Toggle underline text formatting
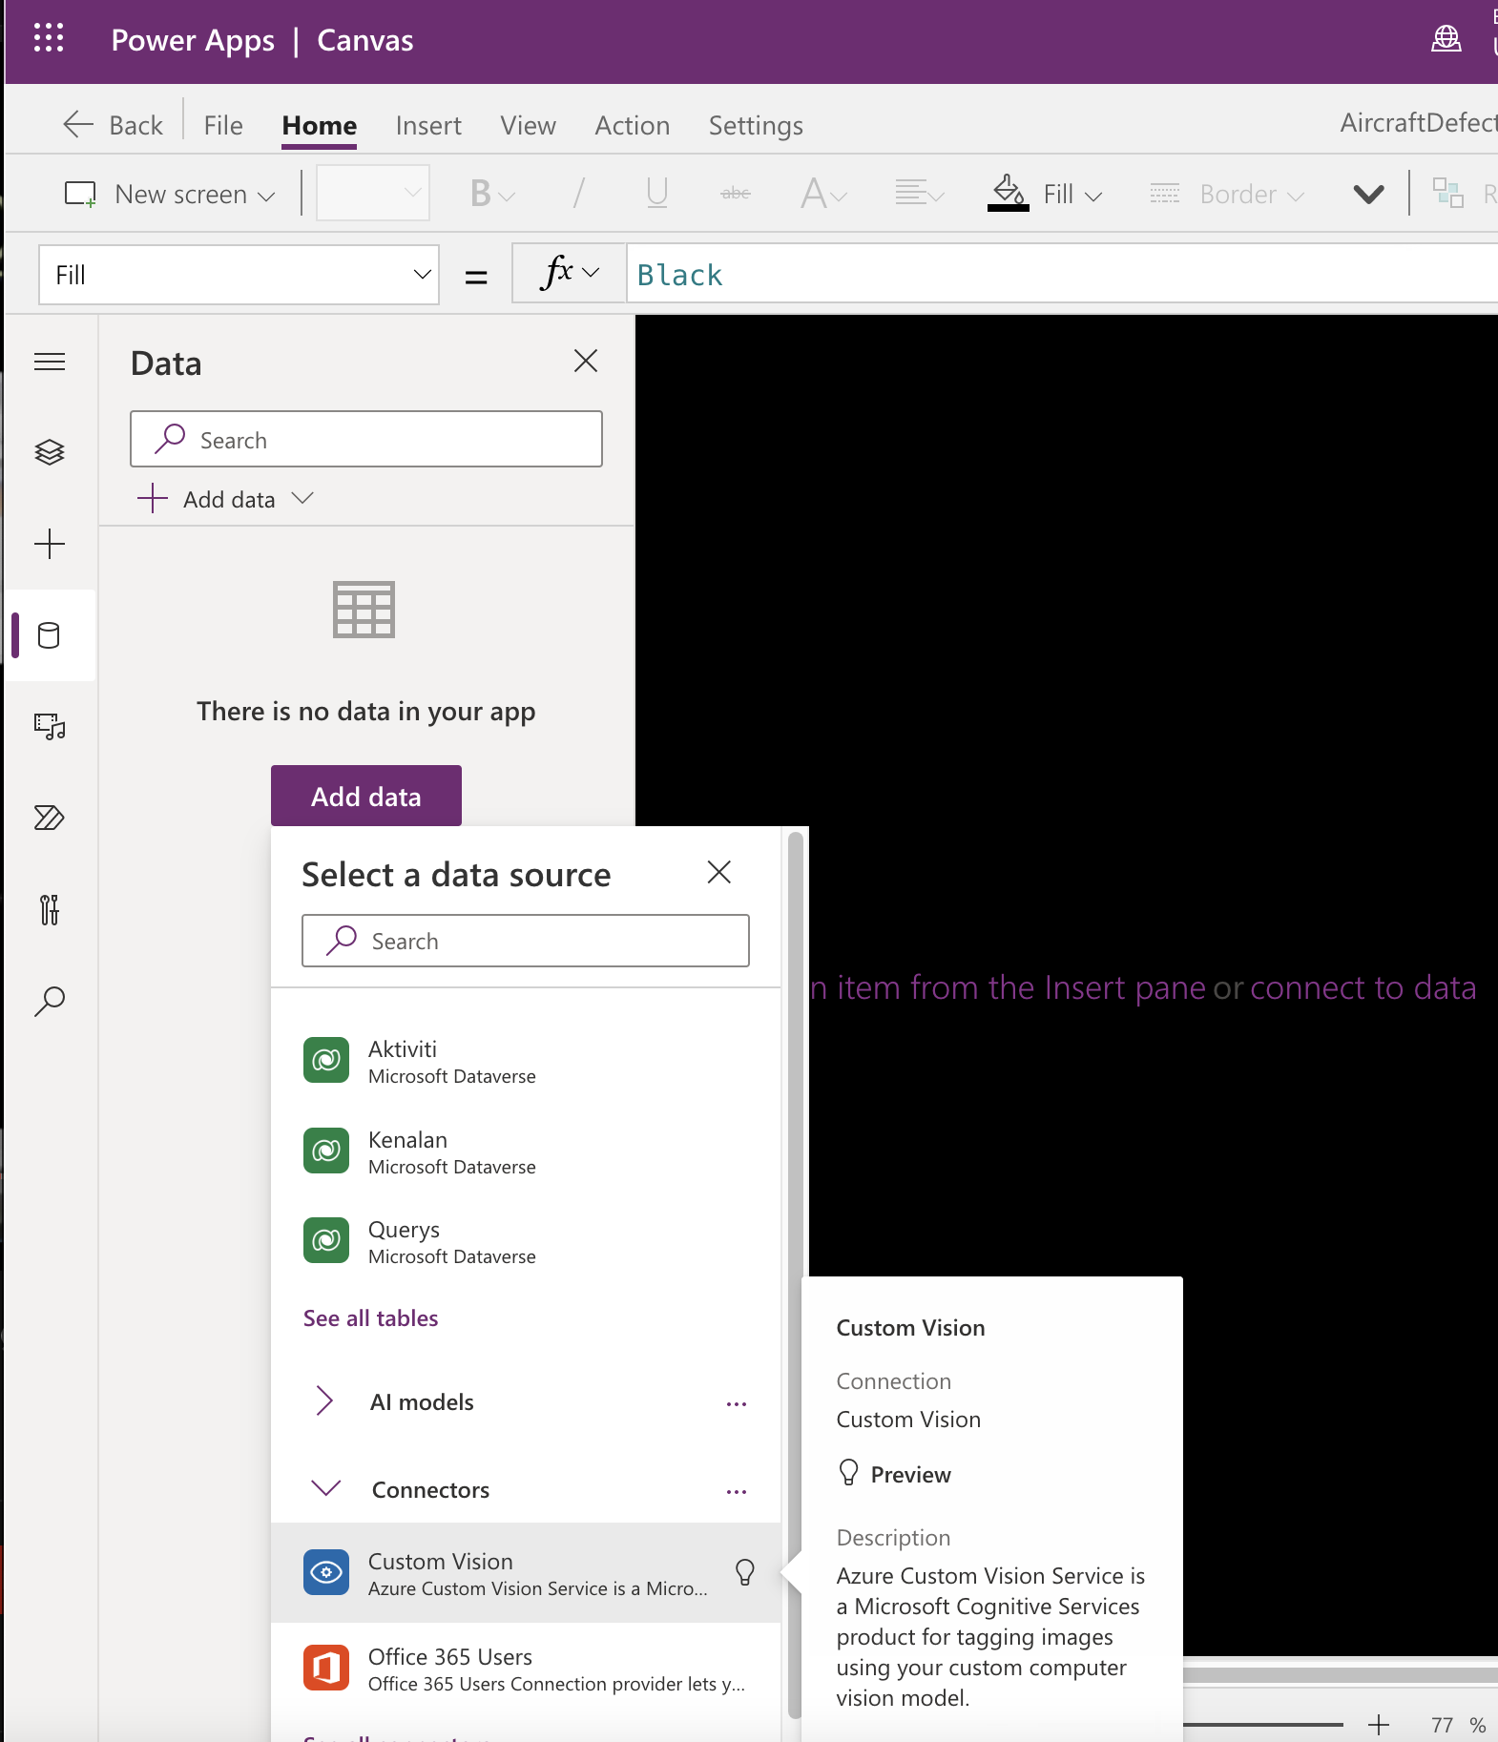This screenshot has height=1742, width=1498. click(x=656, y=194)
